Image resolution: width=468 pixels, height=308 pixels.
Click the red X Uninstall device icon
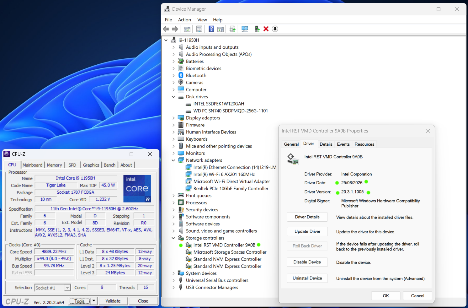click(x=266, y=29)
